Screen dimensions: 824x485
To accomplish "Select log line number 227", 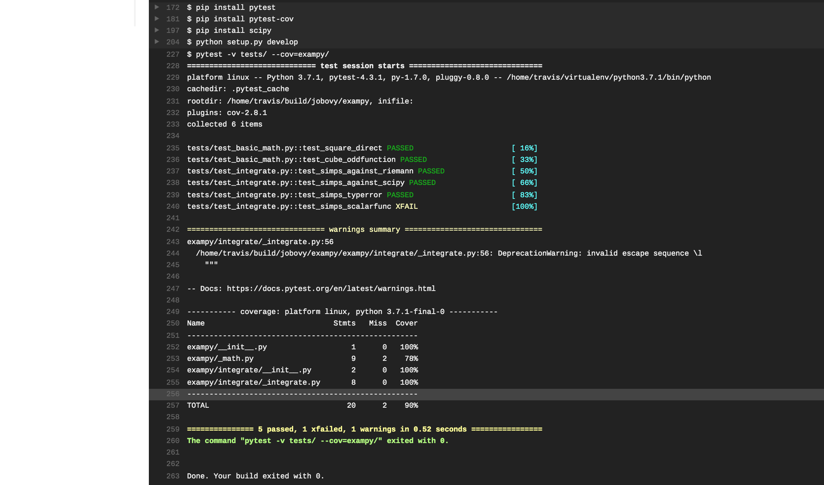I will (173, 54).
